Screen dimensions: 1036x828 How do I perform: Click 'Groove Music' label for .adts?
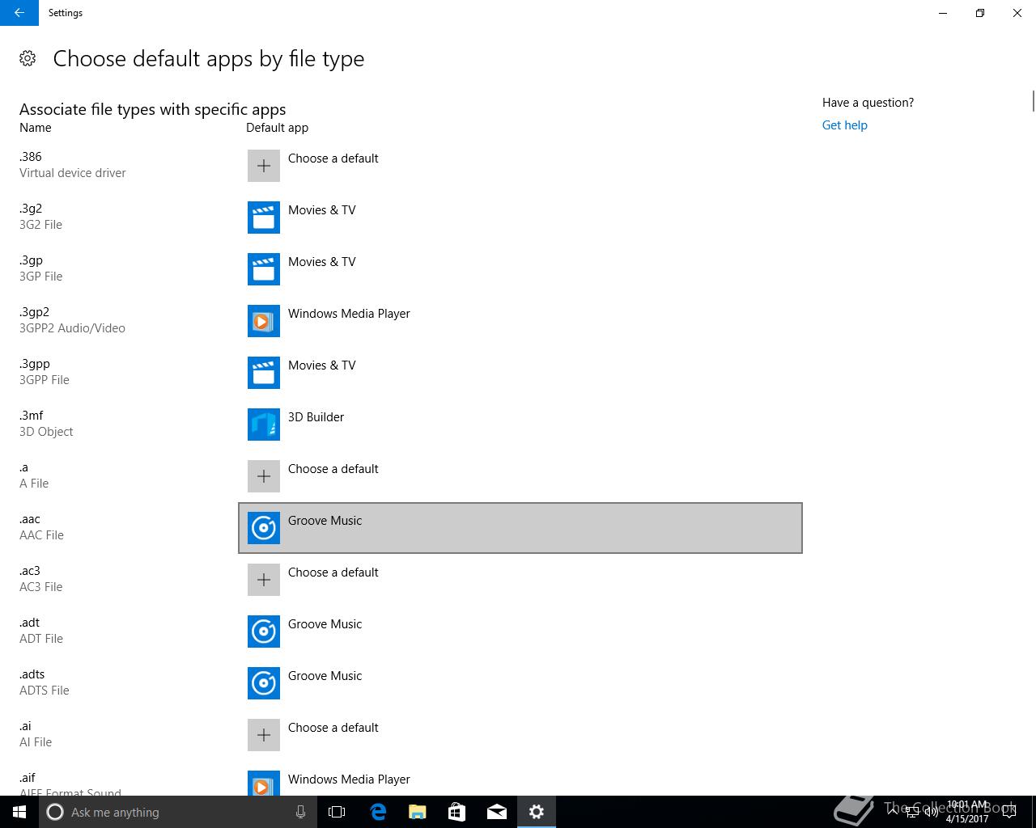tap(325, 676)
